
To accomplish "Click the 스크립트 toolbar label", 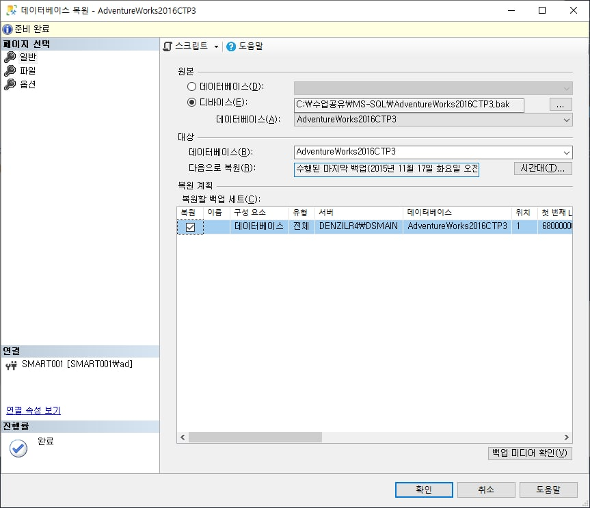I will pyautogui.click(x=191, y=46).
